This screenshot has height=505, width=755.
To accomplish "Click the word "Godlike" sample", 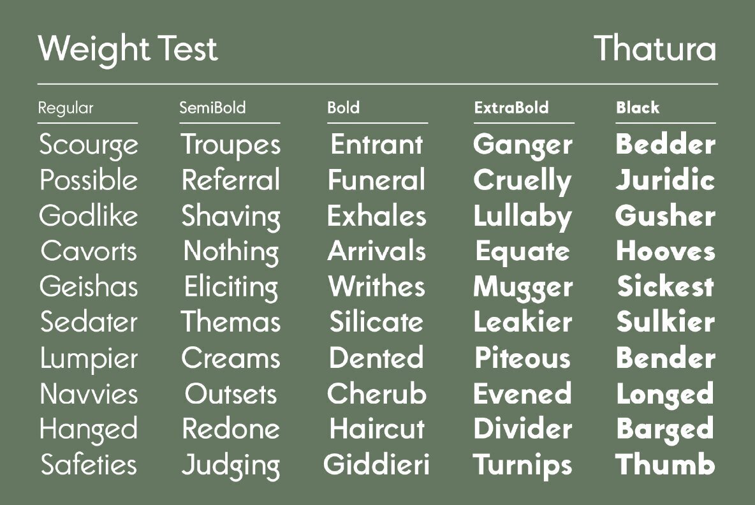I will click(88, 216).
